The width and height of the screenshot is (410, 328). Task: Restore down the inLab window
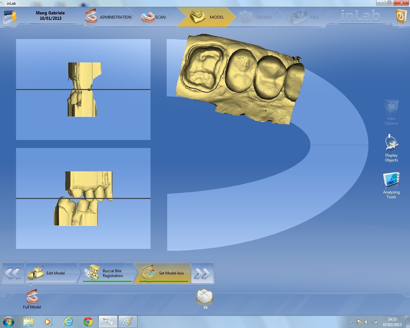[x=389, y=3]
